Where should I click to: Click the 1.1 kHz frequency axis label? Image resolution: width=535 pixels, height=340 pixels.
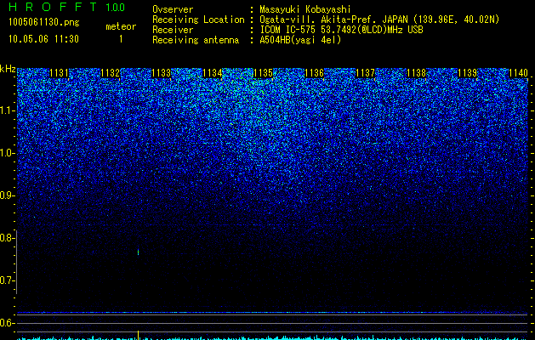[7, 110]
